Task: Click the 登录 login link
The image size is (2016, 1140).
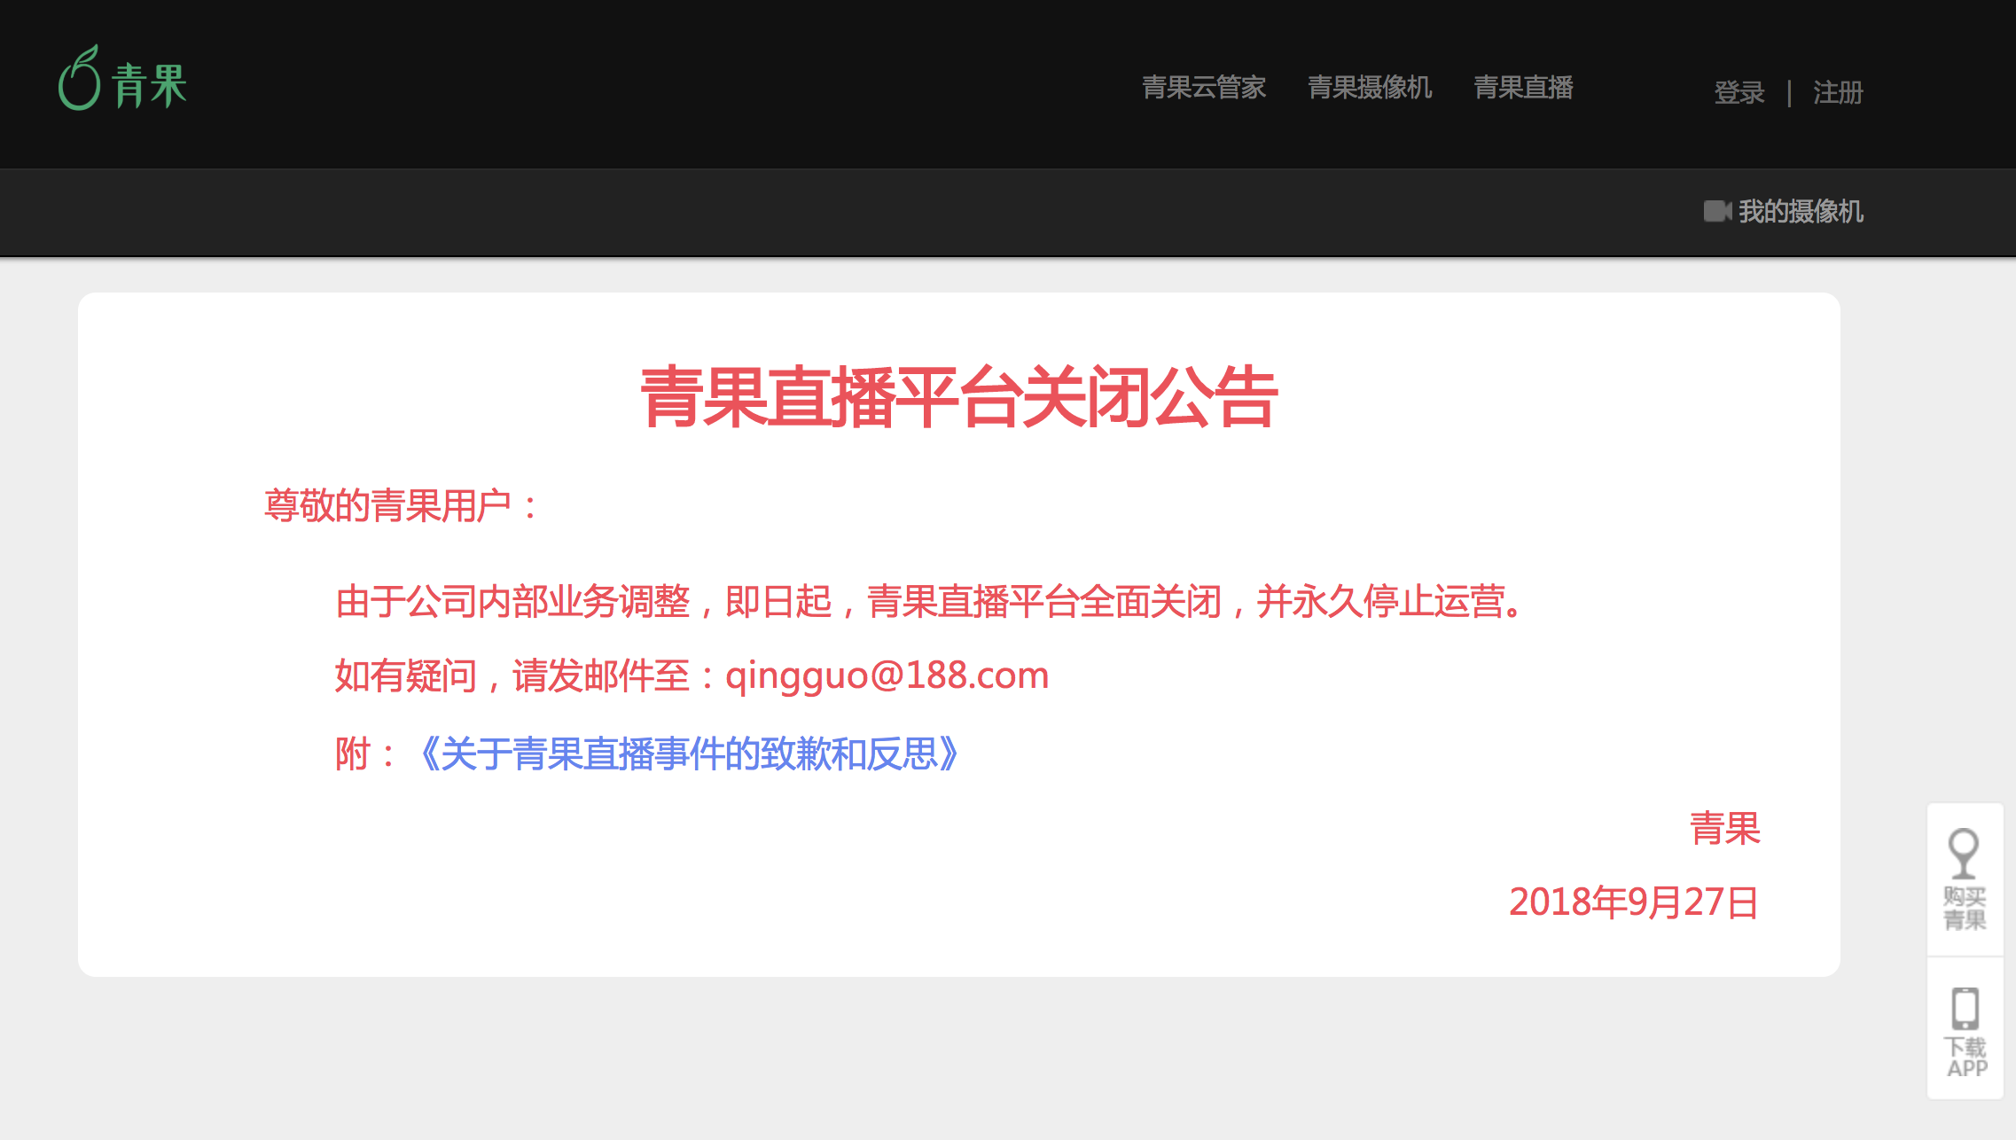Action: (1739, 92)
